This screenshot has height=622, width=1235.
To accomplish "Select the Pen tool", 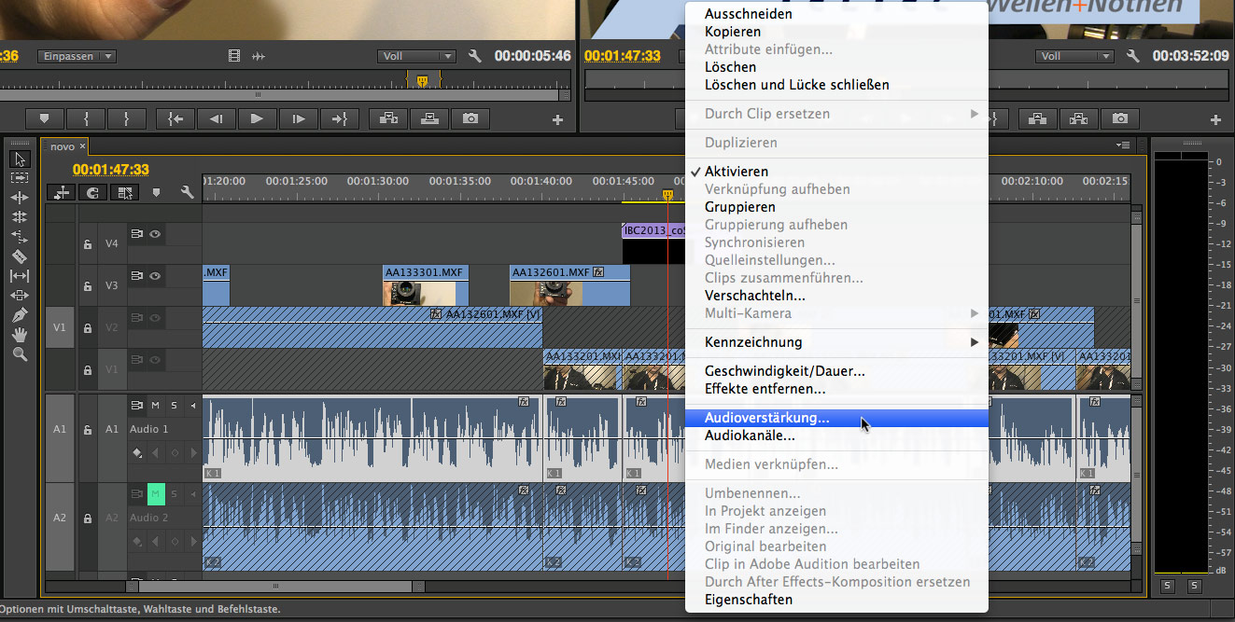I will [x=20, y=315].
